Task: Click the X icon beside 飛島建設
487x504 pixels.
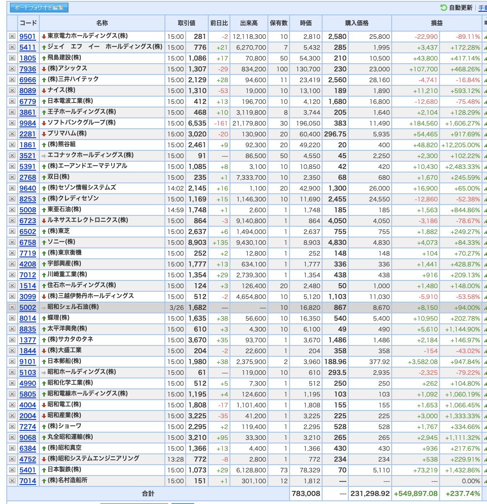Action: click(12, 58)
